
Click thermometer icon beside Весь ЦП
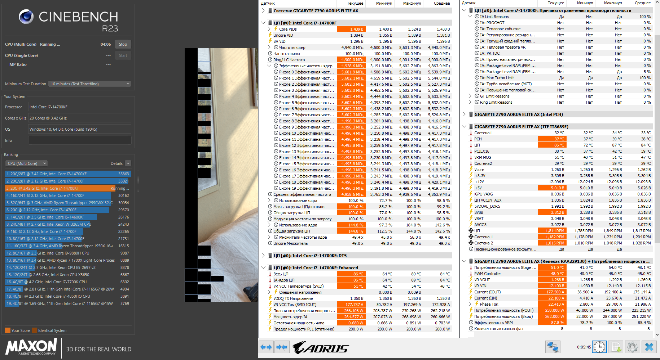pyautogui.click(x=270, y=274)
